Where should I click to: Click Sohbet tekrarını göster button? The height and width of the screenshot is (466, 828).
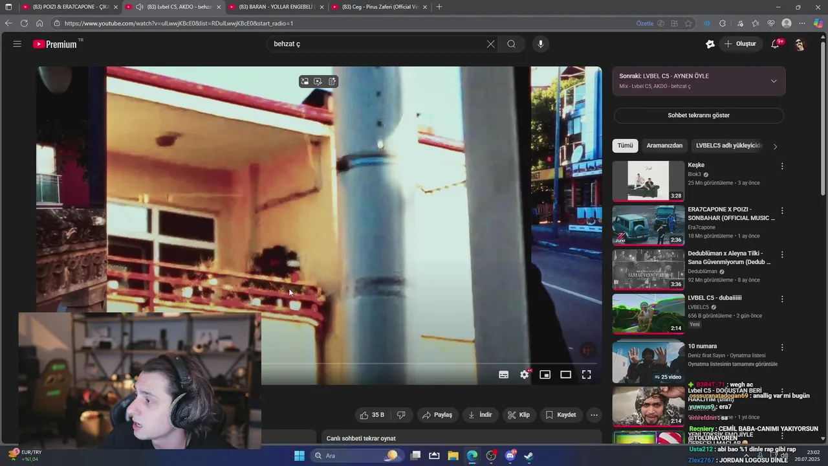pyautogui.click(x=699, y=115)
